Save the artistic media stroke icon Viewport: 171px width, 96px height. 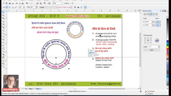pos(78,7)
